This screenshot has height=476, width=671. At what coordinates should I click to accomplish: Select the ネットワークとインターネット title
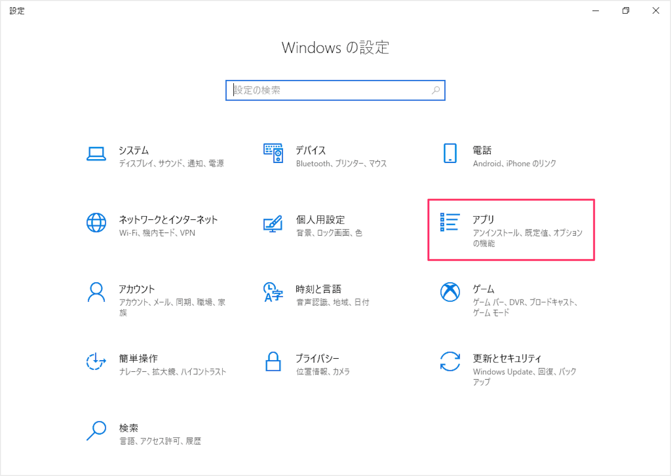[168, 219]
